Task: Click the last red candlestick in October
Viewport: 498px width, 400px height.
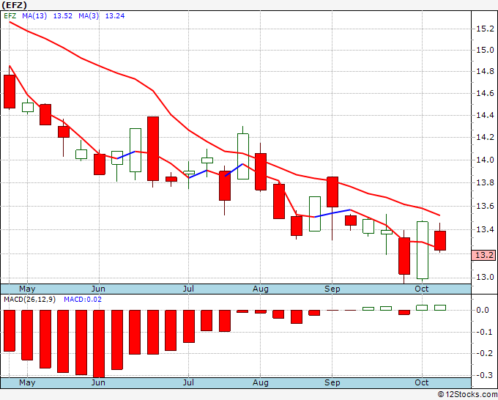Action: pos(440,240)
